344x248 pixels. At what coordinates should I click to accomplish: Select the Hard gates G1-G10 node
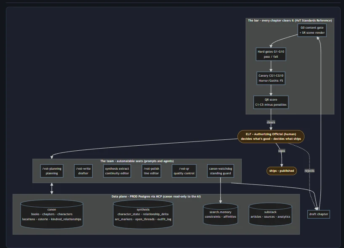click(271, 54)
